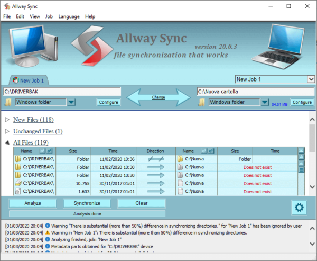Click the file icon of the 1.603 row
317x261 pixels.
(18, 191)
